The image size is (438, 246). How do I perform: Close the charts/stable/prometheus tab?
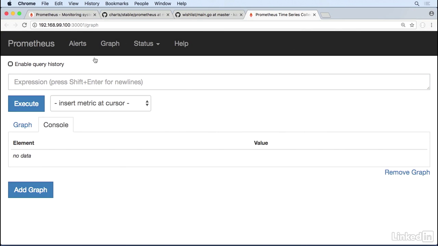coord(168,15)
